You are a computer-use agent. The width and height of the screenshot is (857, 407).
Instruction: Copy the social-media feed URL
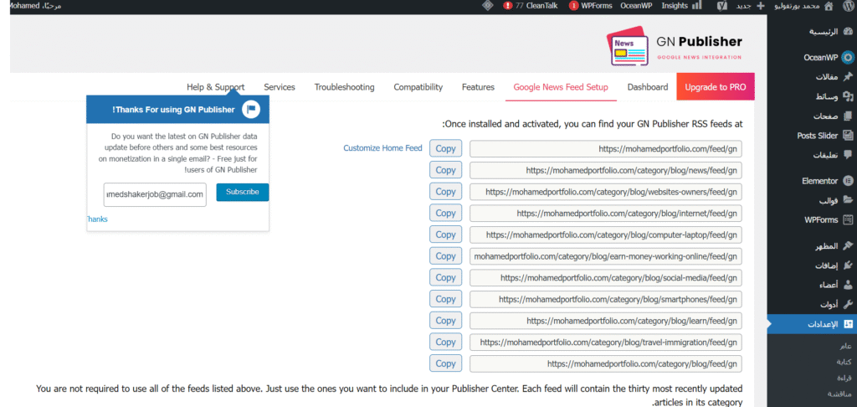(445, 277)
